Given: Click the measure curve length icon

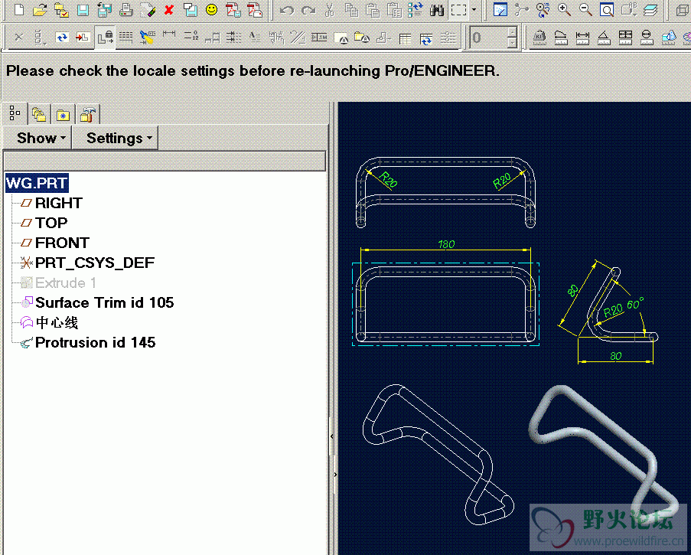Looking at the screenshot, I should point(561,38).
